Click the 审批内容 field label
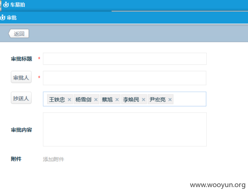Screen dimensions: 248x193 click(x=21, y=130)
